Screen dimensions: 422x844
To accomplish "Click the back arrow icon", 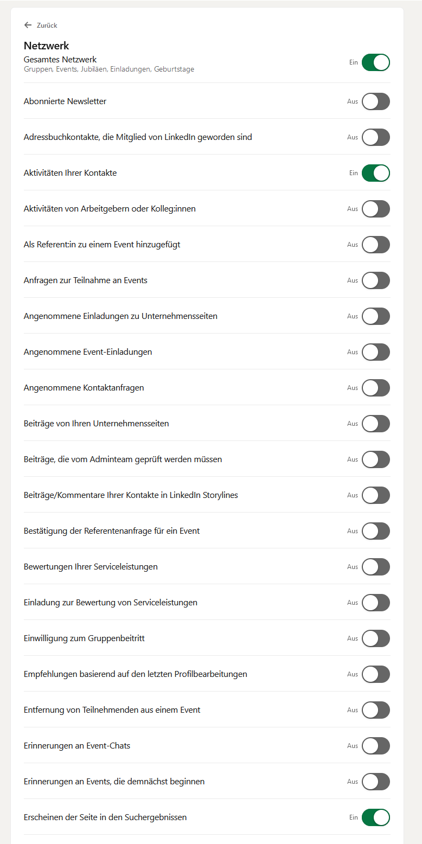I will coord(28,25).
